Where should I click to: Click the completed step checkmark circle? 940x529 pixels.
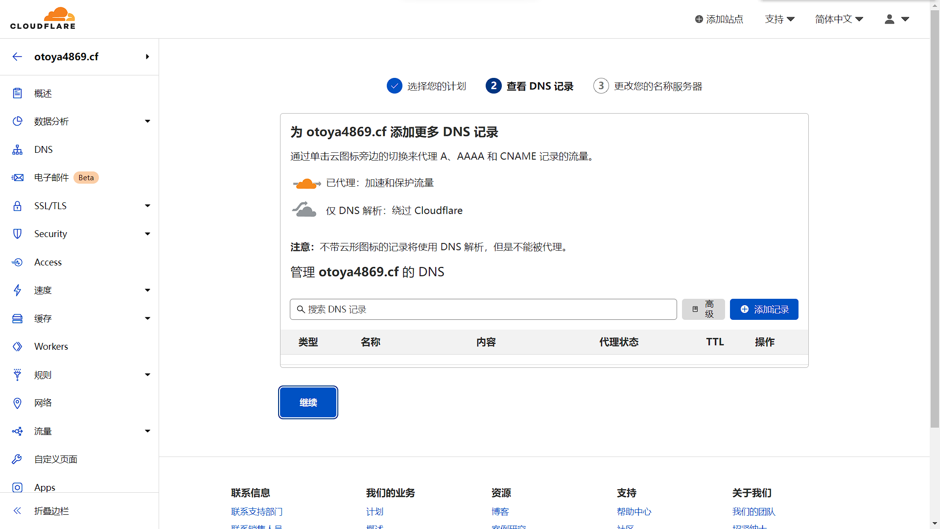394,86
